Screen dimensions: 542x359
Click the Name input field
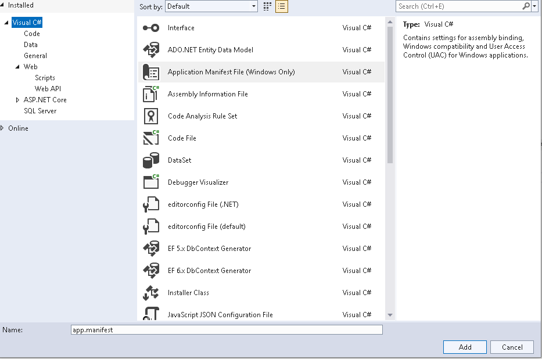click(x=227, y=330)
